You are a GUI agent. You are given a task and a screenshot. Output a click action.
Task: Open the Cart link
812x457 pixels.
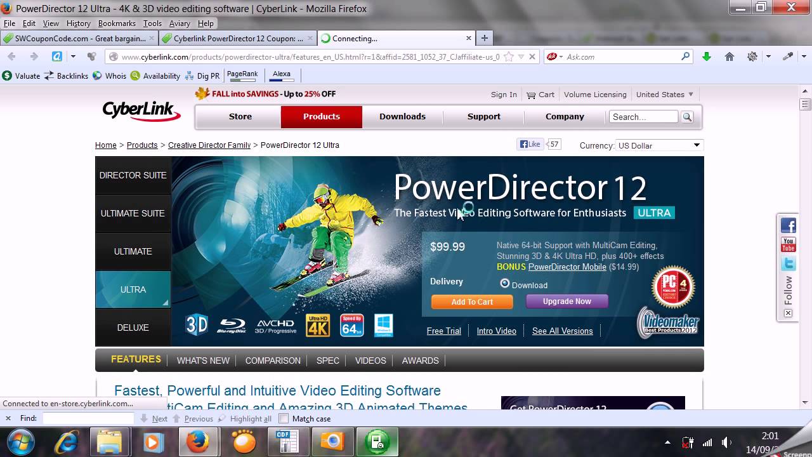pyautogui.click(x=540, y=95)
